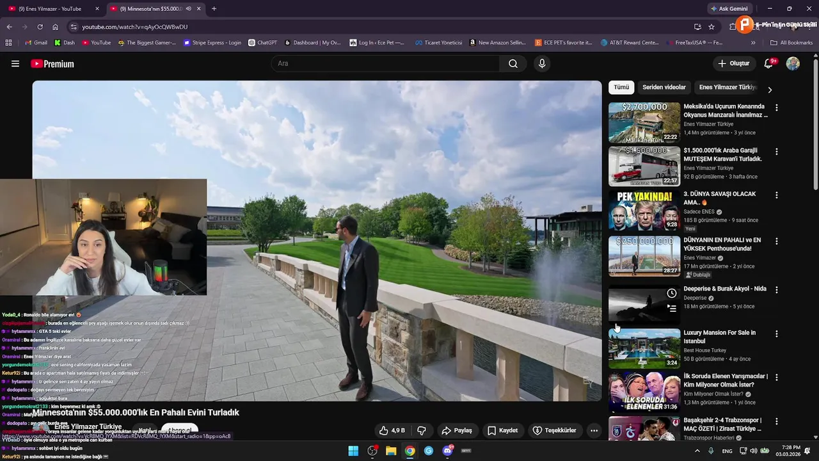Start voice search with microphone icon
819x461 pixels.
pos(542,63)
